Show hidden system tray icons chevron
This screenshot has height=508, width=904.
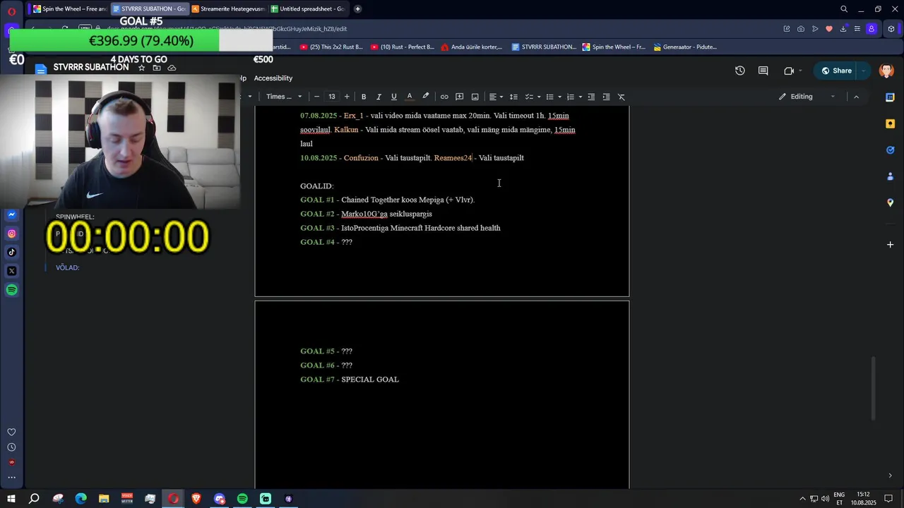(x=802, y=499)
